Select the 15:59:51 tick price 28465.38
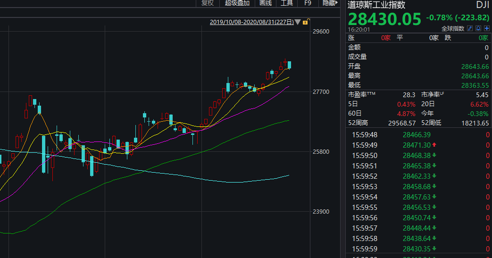The width and height of the screenshot is (492, 258). [417, 166]
